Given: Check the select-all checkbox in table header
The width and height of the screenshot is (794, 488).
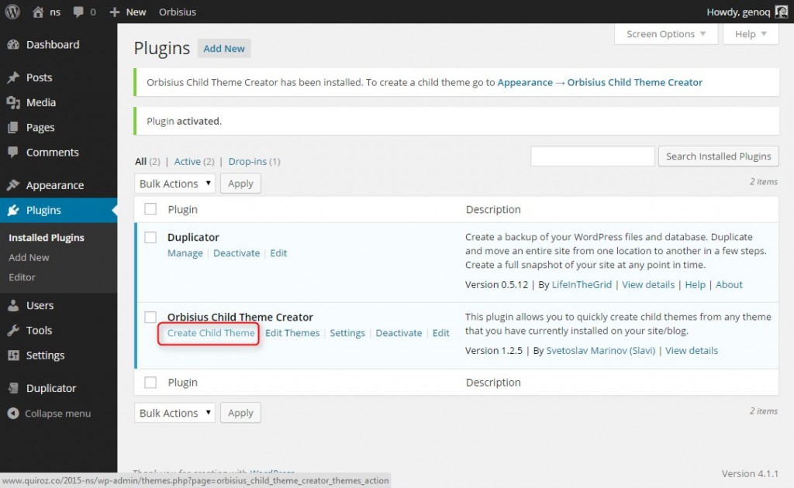Looking at the screenshot, I should pyautogui.click(x=150, y=209).
